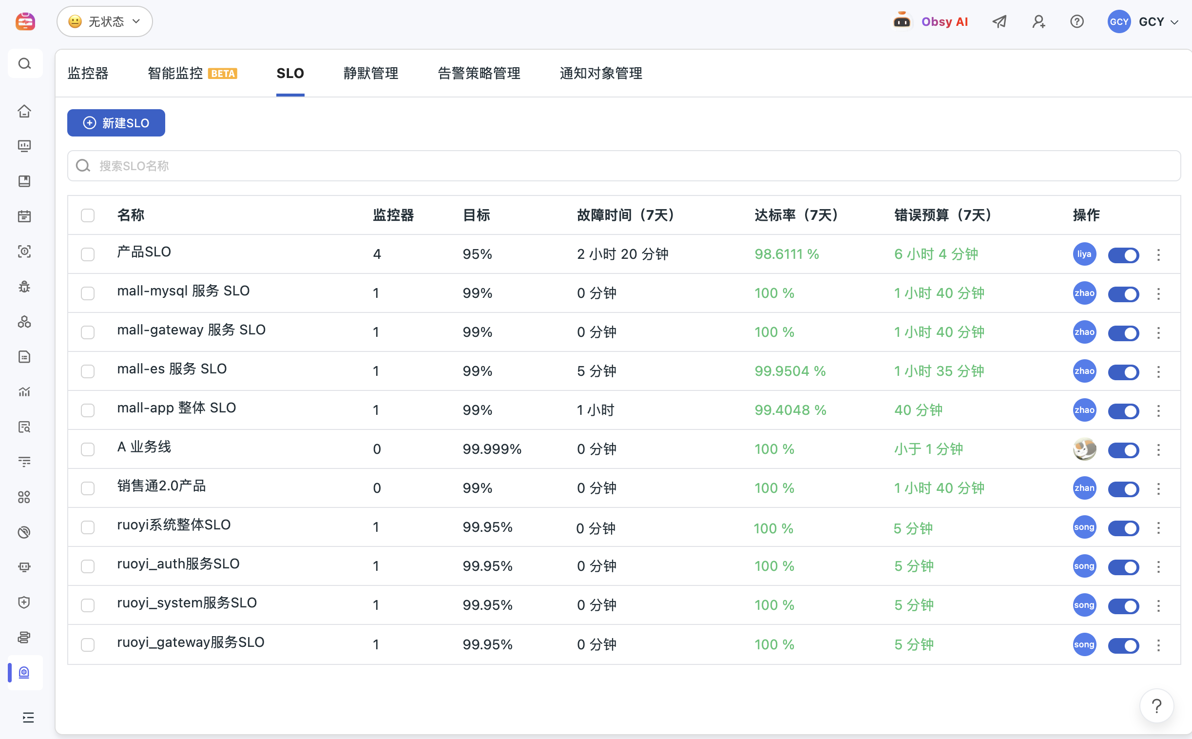Open the GCY account menu
1192x739 pixels.
pyautogui.click(x=1143, y=21)
